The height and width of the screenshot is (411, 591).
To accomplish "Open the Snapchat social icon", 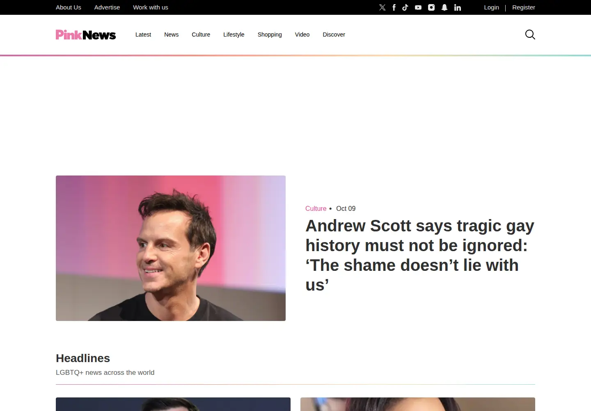I will [x=444, y=7].
